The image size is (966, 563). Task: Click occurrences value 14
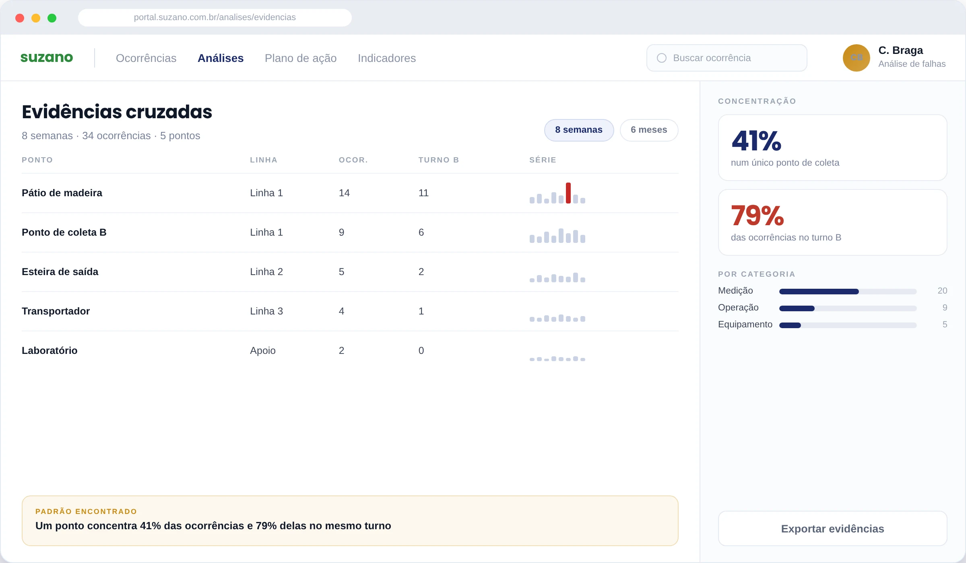click(344, 193)
